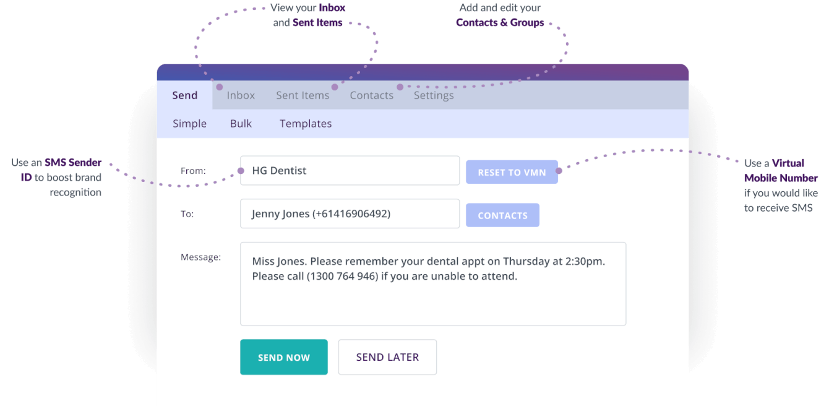
Task: Open the Templates sub-tab
Action: (306, 124)
